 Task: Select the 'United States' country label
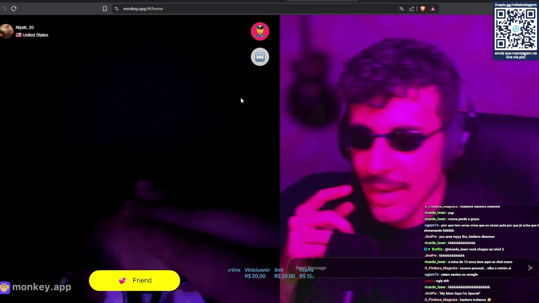(x=35, y=35)
